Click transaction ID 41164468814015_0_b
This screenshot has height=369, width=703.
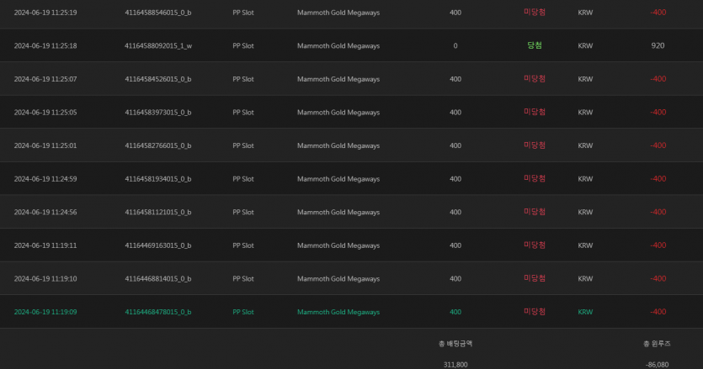pos(157,278)
